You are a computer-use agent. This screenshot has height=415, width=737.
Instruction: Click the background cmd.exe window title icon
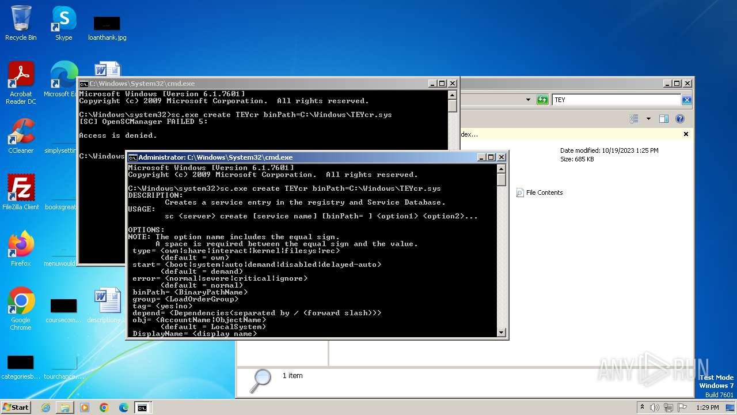click(84, 84)
